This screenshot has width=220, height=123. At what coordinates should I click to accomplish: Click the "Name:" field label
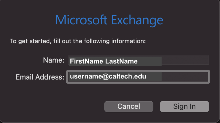[x=53, y=60]
